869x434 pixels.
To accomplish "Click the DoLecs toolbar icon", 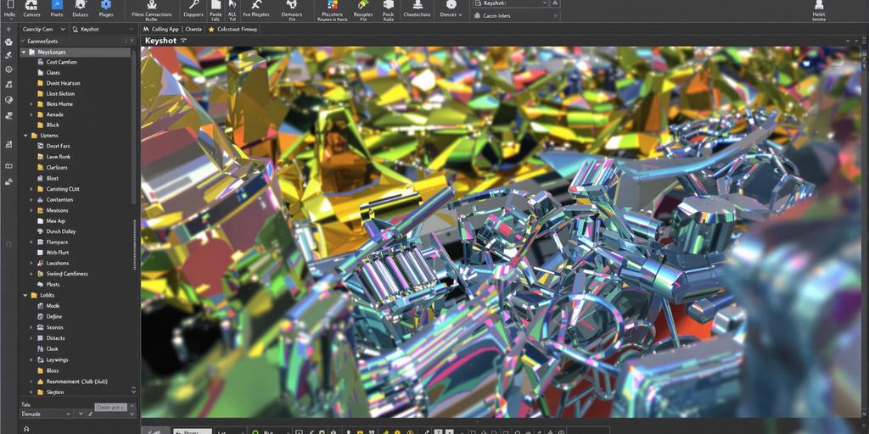I will pyautogui.click(x=81, y=5).
